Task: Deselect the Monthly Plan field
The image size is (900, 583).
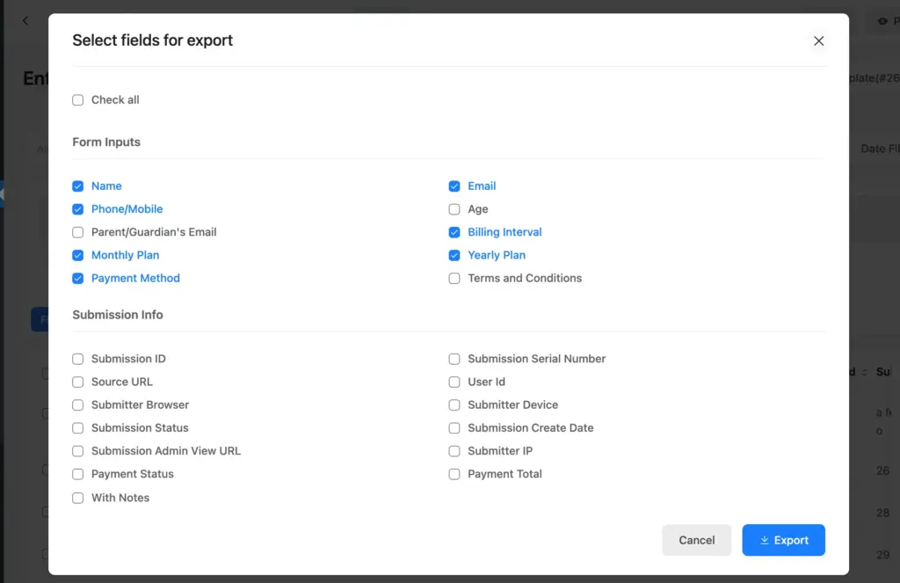Action: 77,255
